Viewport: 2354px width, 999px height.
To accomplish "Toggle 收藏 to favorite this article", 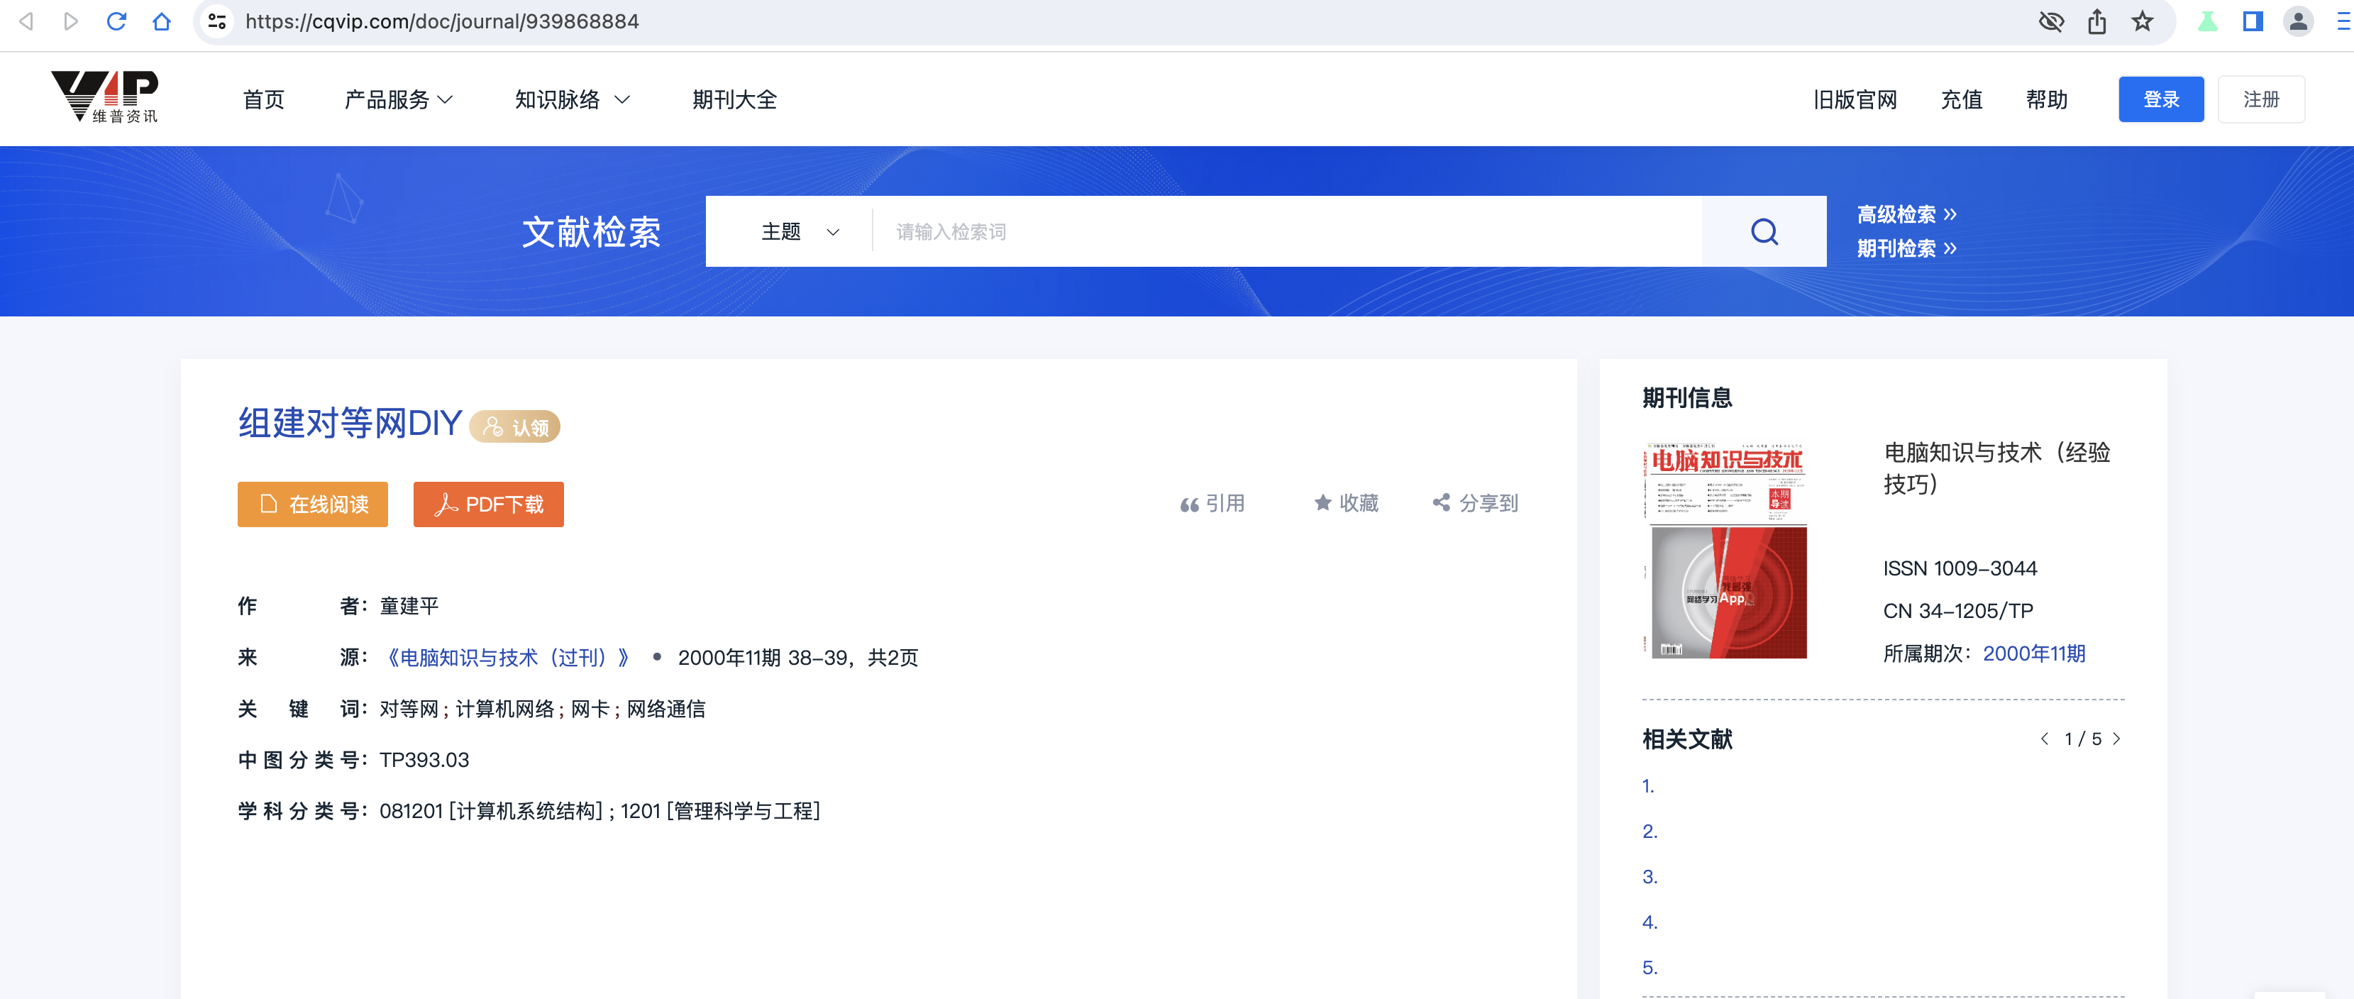I will pos(1322,503).
